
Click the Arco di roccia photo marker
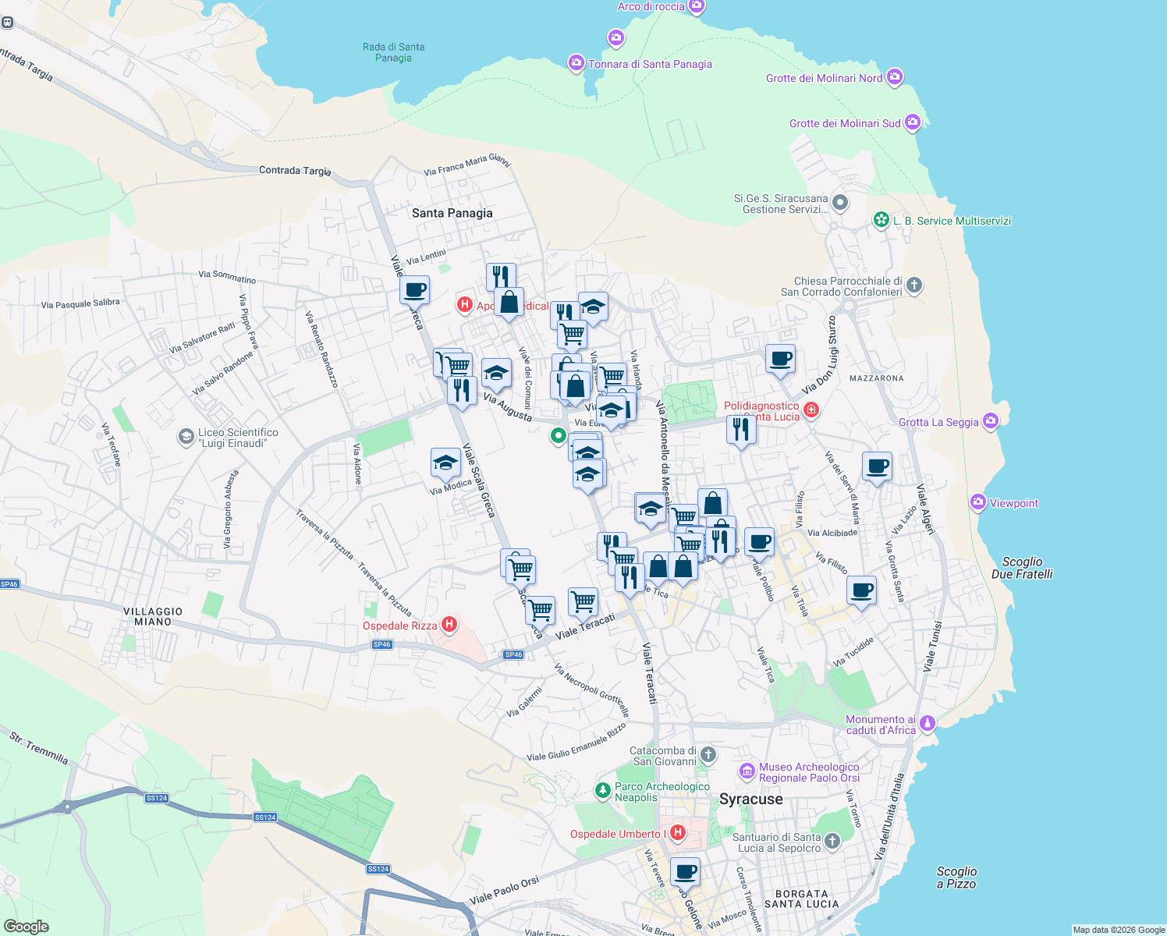pos(695,7)
